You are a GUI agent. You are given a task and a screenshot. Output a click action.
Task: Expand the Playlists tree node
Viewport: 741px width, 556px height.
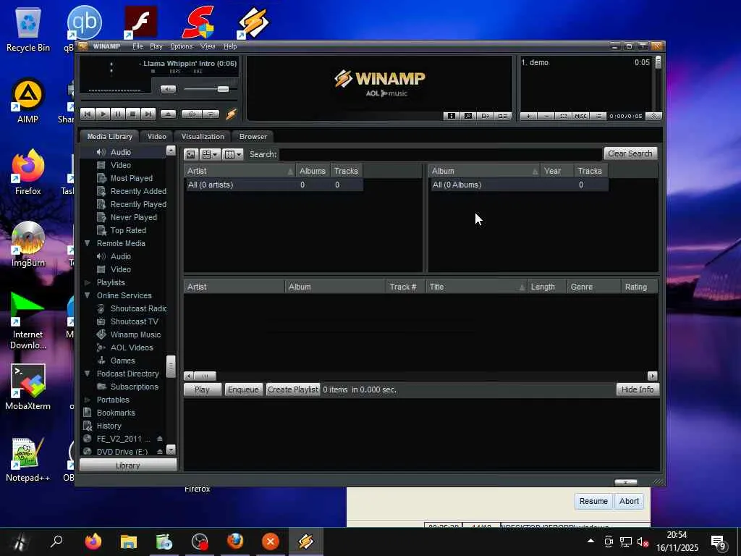pyautogui.click(x=87, y=283)
